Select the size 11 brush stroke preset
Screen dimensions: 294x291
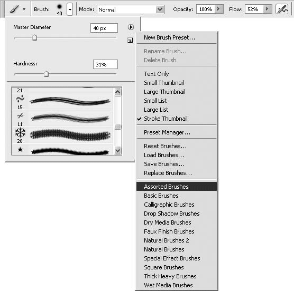62,118
